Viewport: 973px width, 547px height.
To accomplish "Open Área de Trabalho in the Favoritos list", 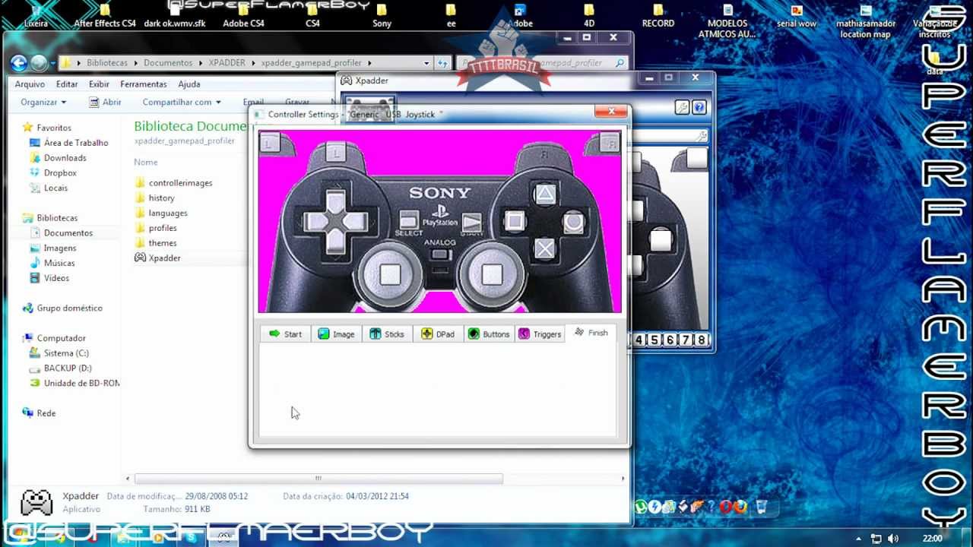I will 76,143.
